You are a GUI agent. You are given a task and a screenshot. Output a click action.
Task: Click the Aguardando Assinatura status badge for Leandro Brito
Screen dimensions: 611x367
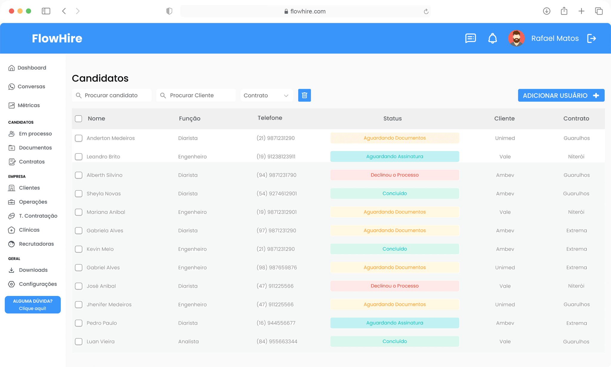click(394, 156)
